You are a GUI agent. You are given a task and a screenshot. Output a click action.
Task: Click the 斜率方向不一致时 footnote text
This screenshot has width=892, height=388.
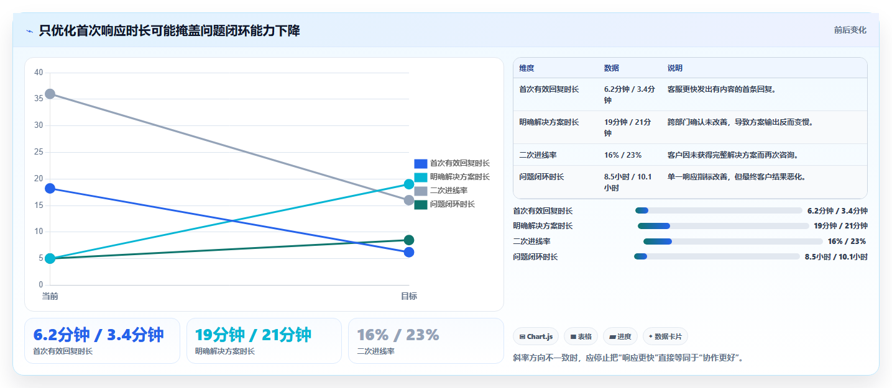[628, 358]
